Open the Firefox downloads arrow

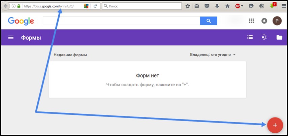[217, 6]
